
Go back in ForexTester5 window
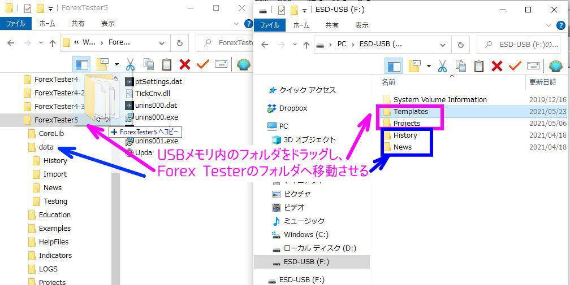point(11,43)
